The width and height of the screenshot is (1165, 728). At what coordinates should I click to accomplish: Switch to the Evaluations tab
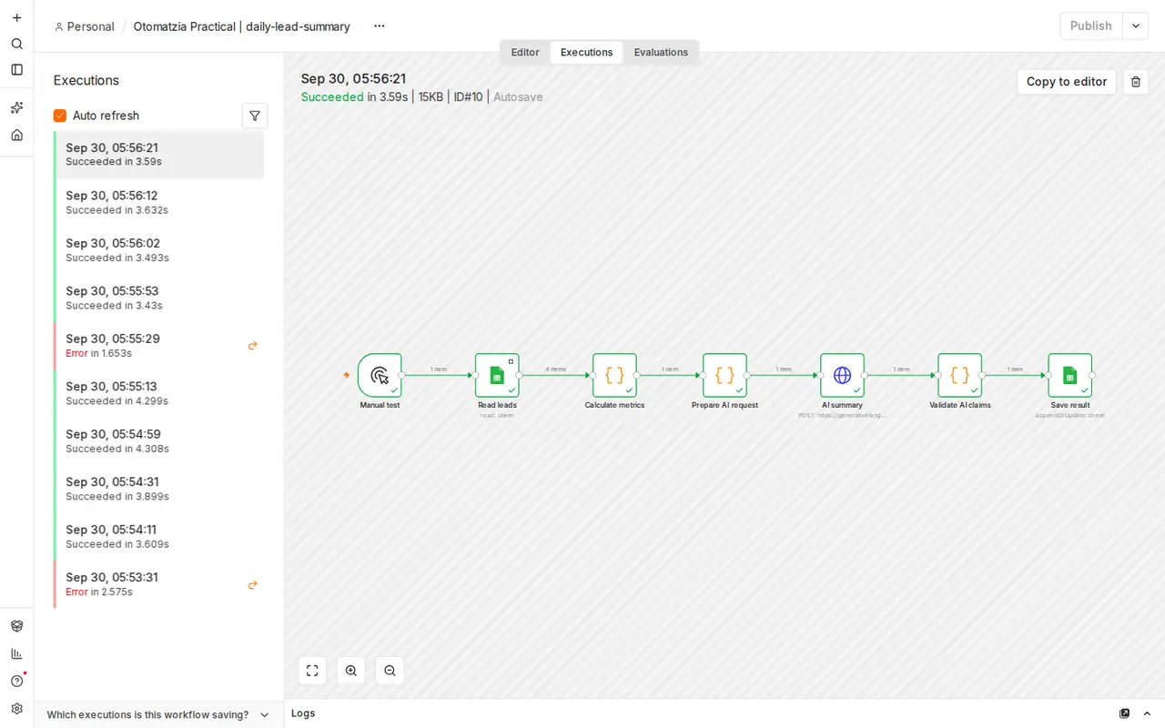pos(661,53)
